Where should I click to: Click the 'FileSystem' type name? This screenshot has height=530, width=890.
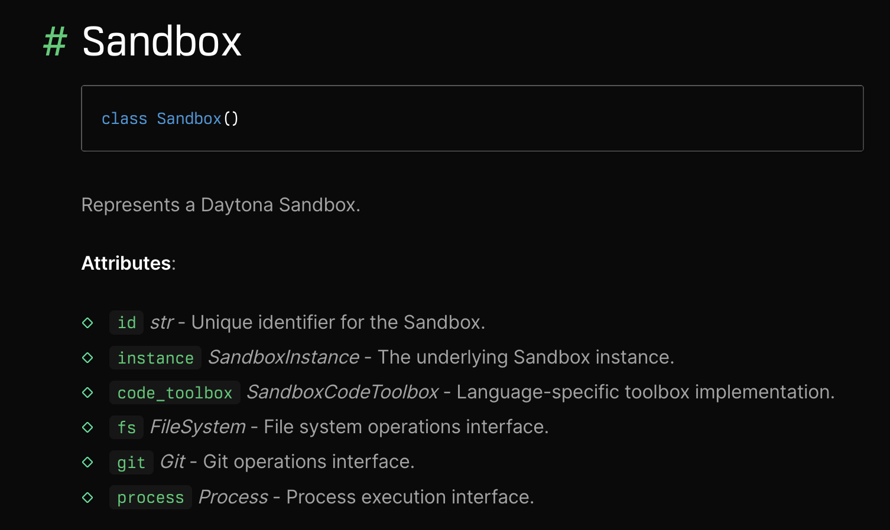click(198, 427)
